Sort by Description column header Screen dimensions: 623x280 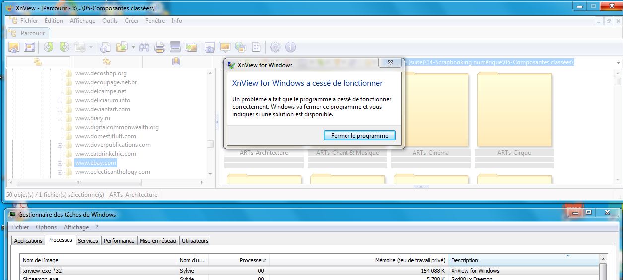click(x=524, y=260)
